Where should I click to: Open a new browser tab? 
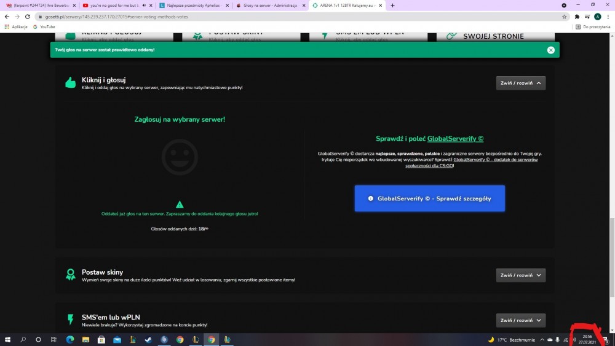tap(392, 6)
